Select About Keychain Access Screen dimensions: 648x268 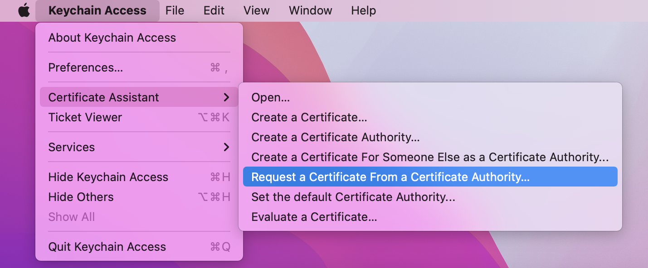(x=112, y=38)
